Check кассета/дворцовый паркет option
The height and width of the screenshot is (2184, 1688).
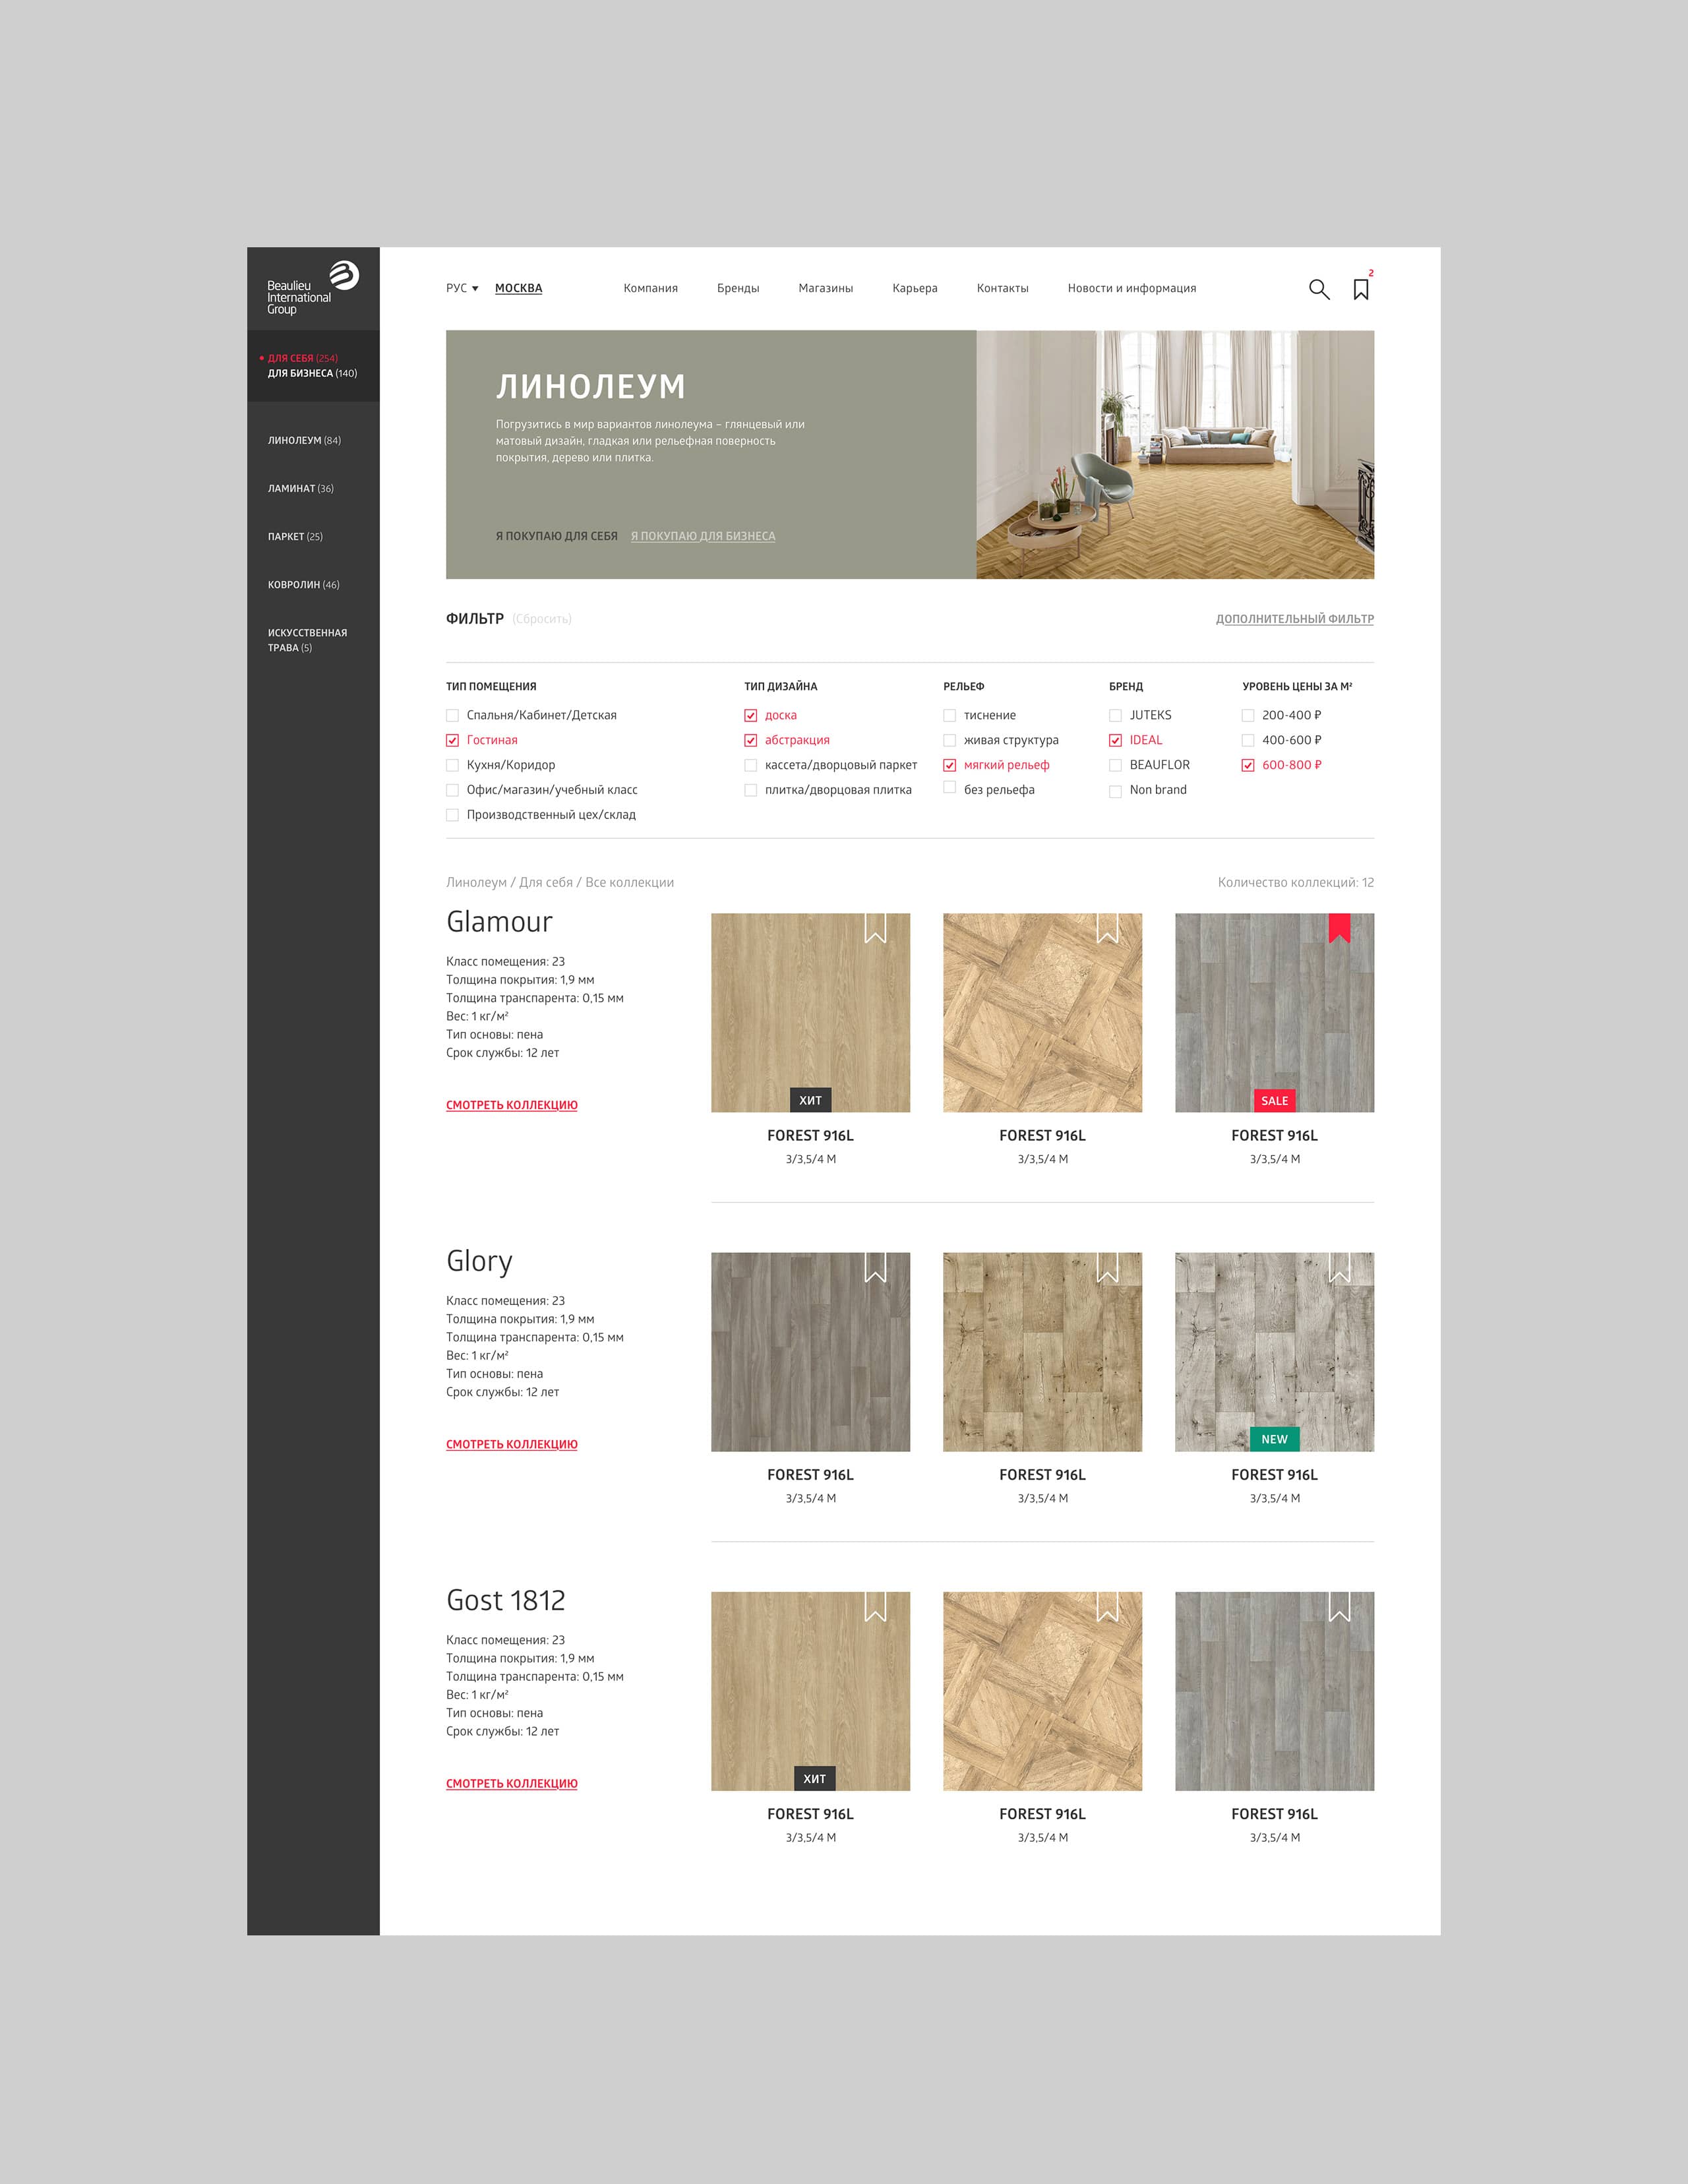pyautogui.click(x=750, y=766)
